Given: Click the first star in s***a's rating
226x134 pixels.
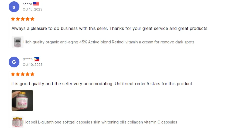Looking at the screenshot, I should (13, 19).
